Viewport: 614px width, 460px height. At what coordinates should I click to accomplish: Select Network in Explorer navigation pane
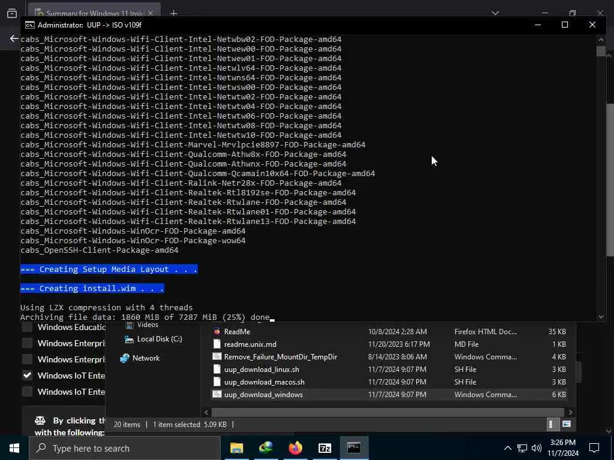[x=146, y=358]
